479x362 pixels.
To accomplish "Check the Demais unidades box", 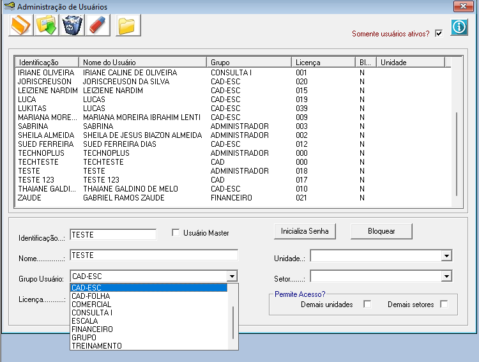I will click(x=367, y=305).
